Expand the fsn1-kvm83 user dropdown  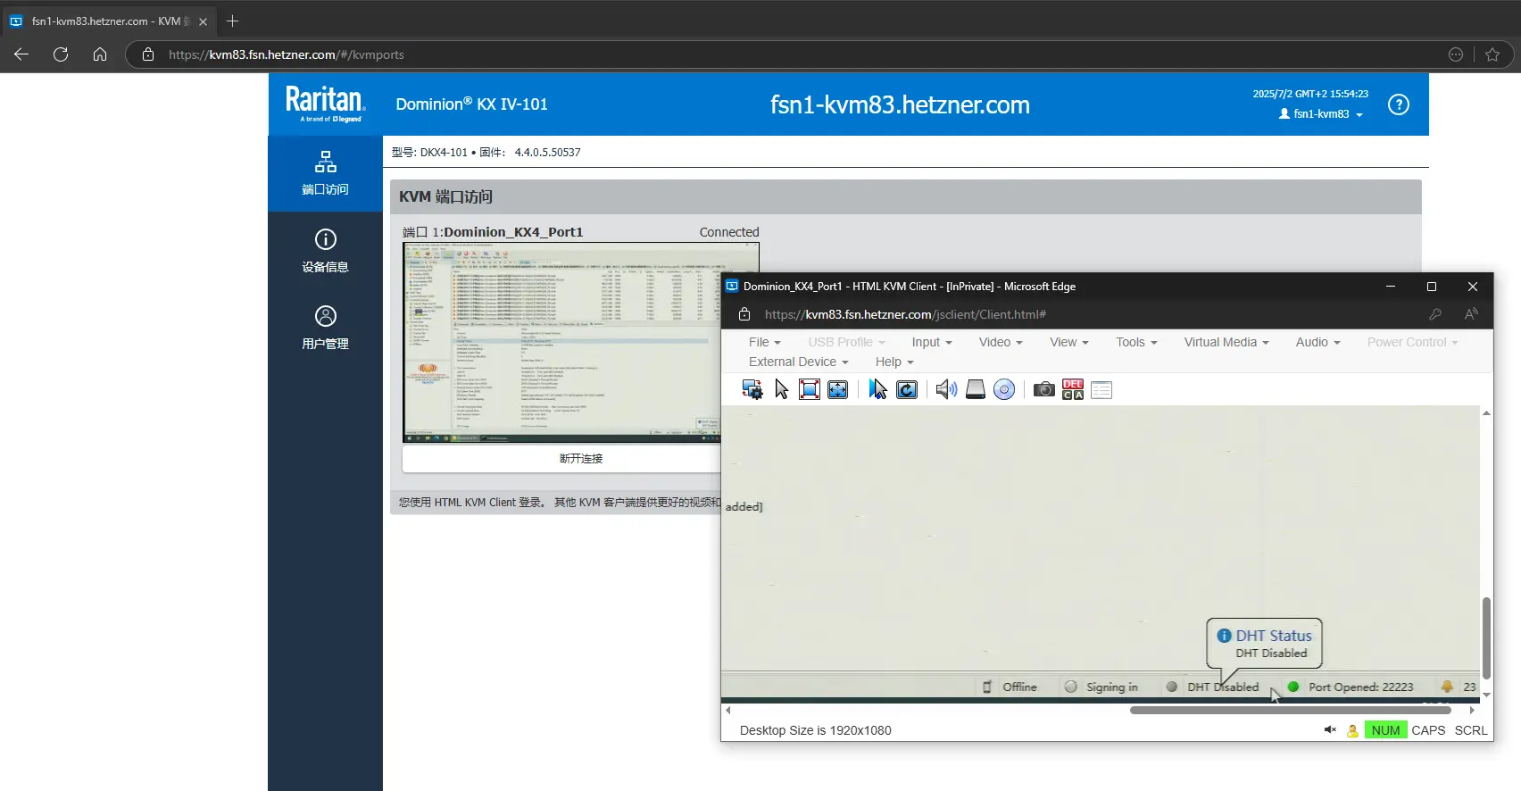tap(1321, 114)
